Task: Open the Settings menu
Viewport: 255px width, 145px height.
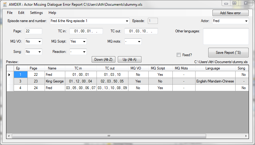Action: pyautogui.click(x=36, y=13)
